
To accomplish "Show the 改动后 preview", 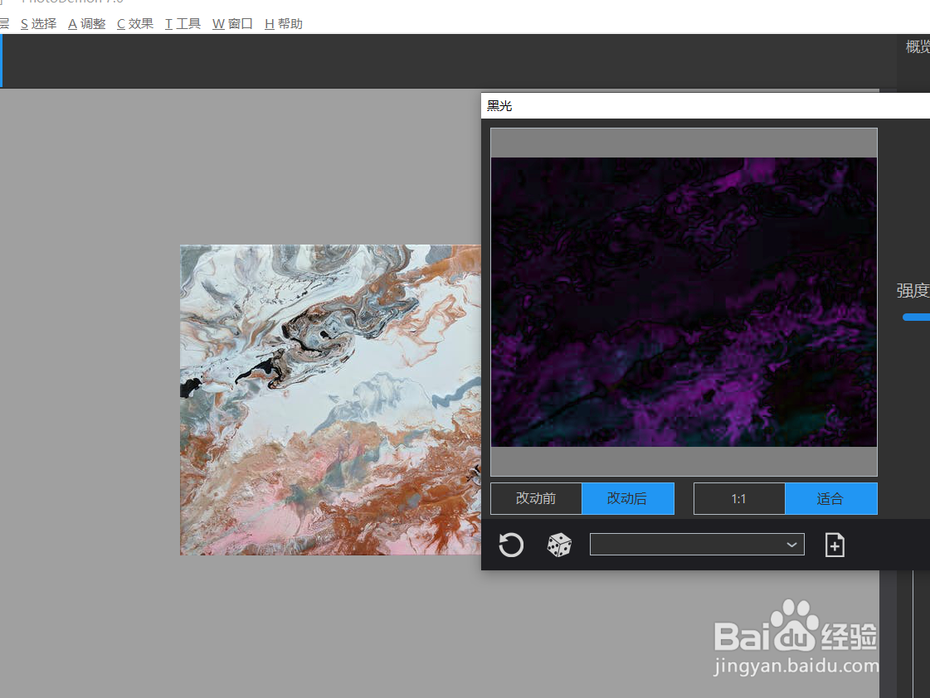I will tap(627, 498).
